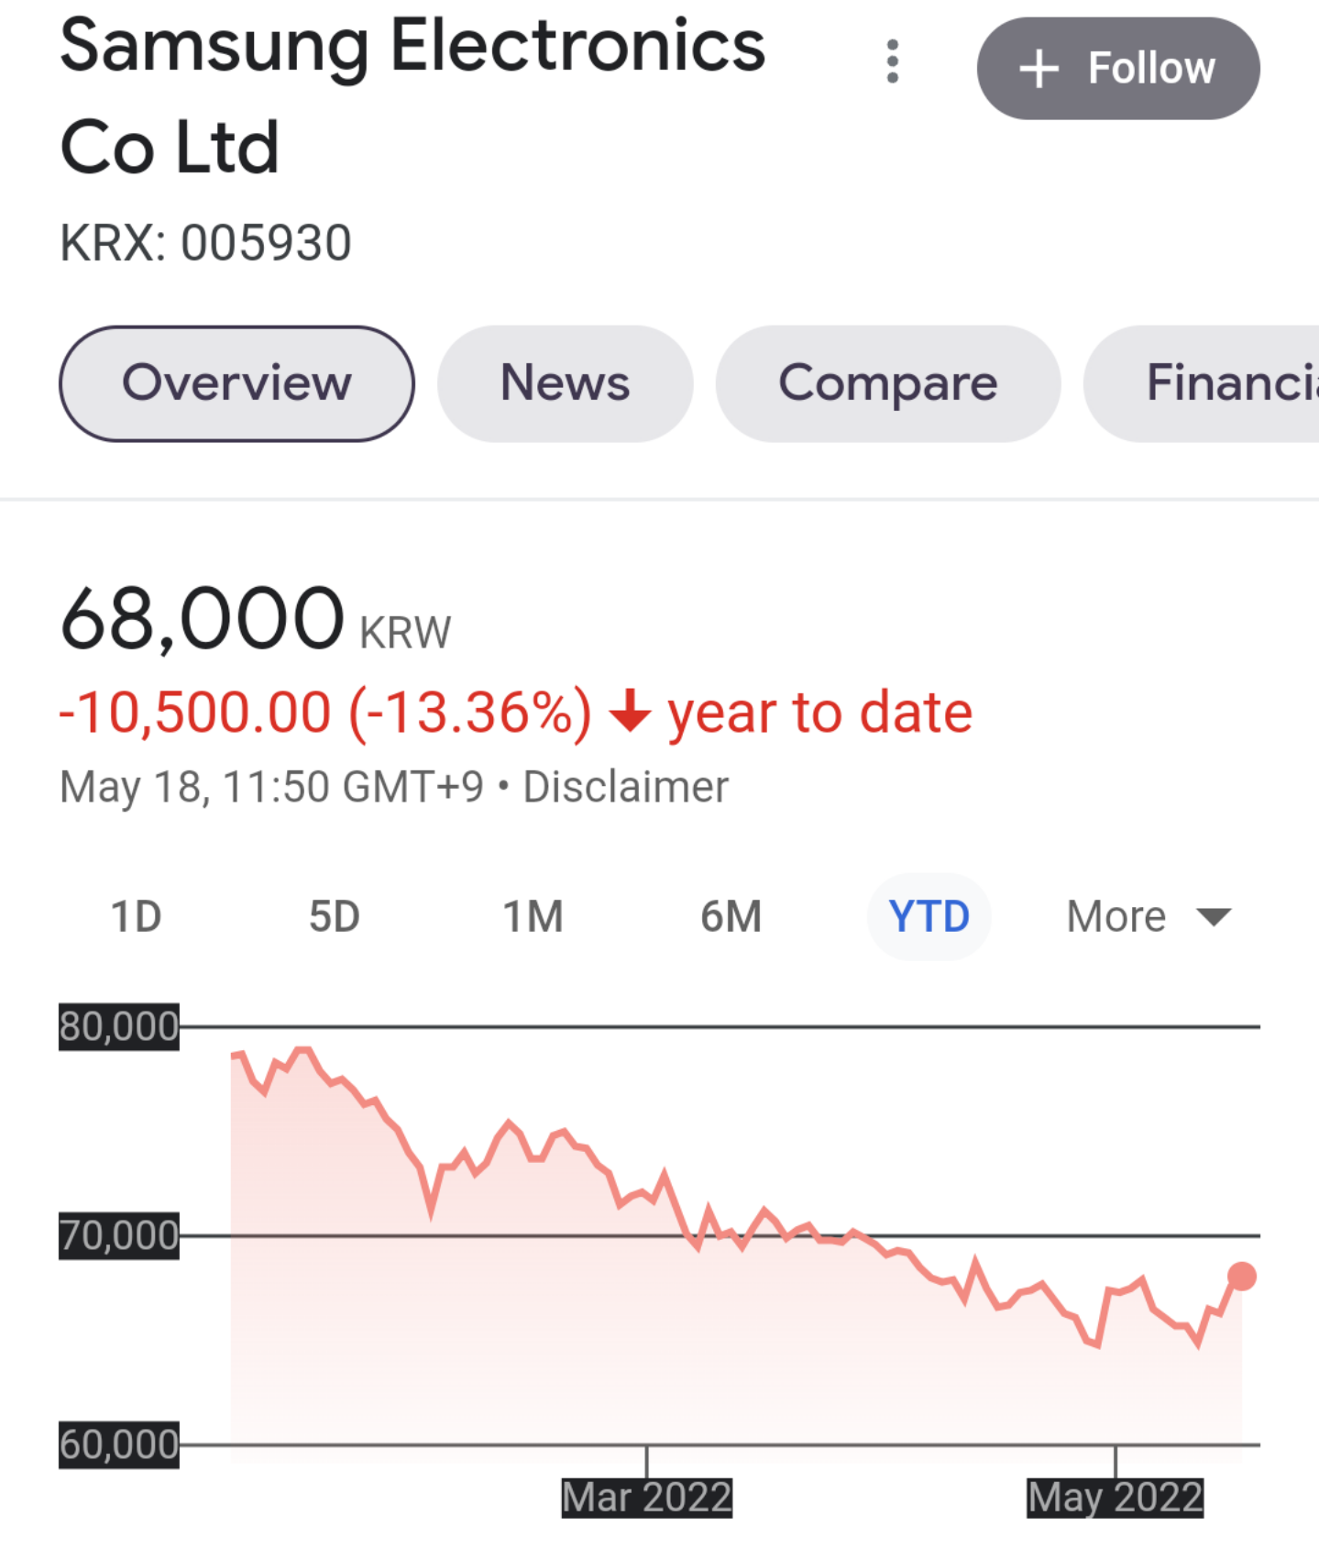Click the 70,000 price axis label

[x=118, y=1235]
